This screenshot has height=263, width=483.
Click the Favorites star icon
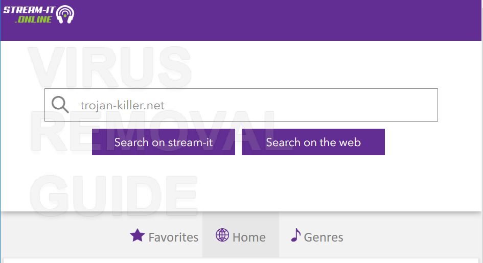(137, 235)
